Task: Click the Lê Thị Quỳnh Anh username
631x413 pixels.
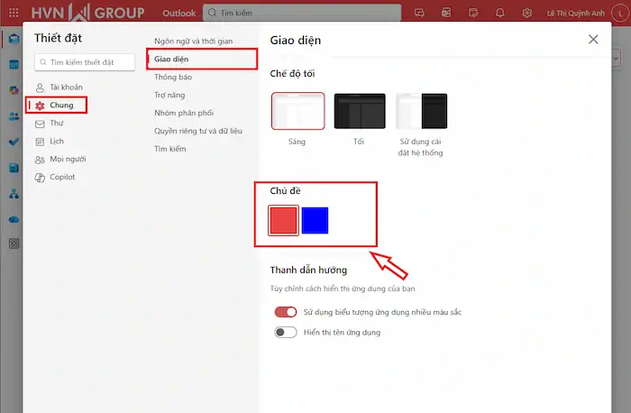Action: (575, 14)
